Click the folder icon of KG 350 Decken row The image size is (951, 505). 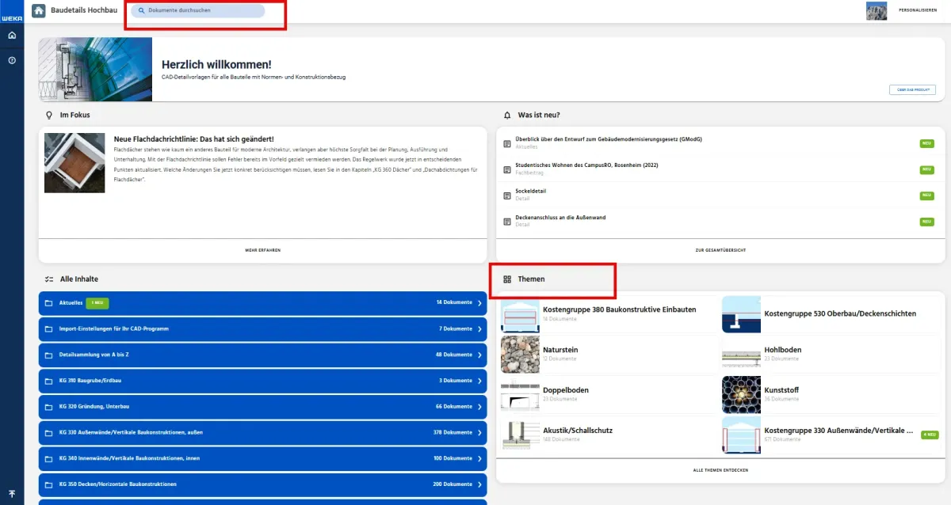[x=49, y=484]
